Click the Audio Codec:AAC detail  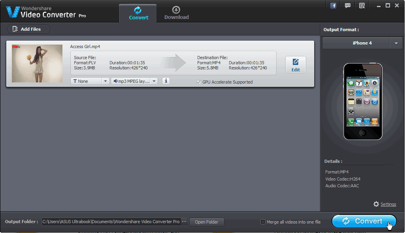342,186
